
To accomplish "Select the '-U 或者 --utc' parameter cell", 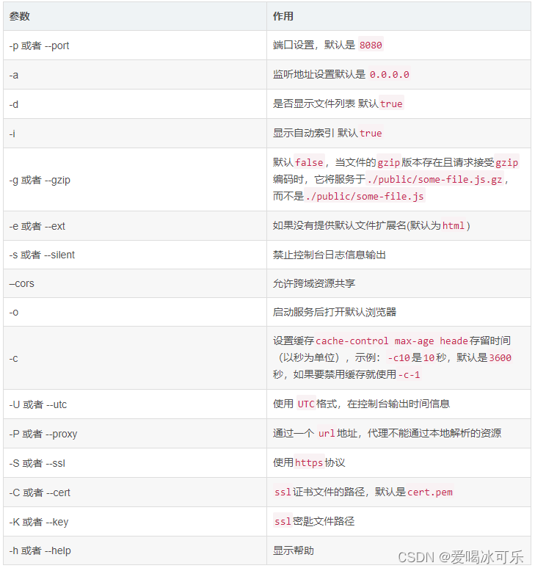I will tap(135, 404).
